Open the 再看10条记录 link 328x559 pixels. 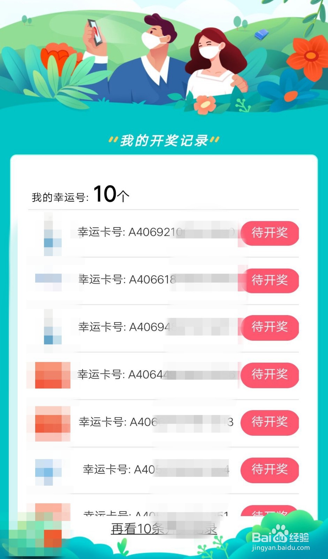pos(164,529)
